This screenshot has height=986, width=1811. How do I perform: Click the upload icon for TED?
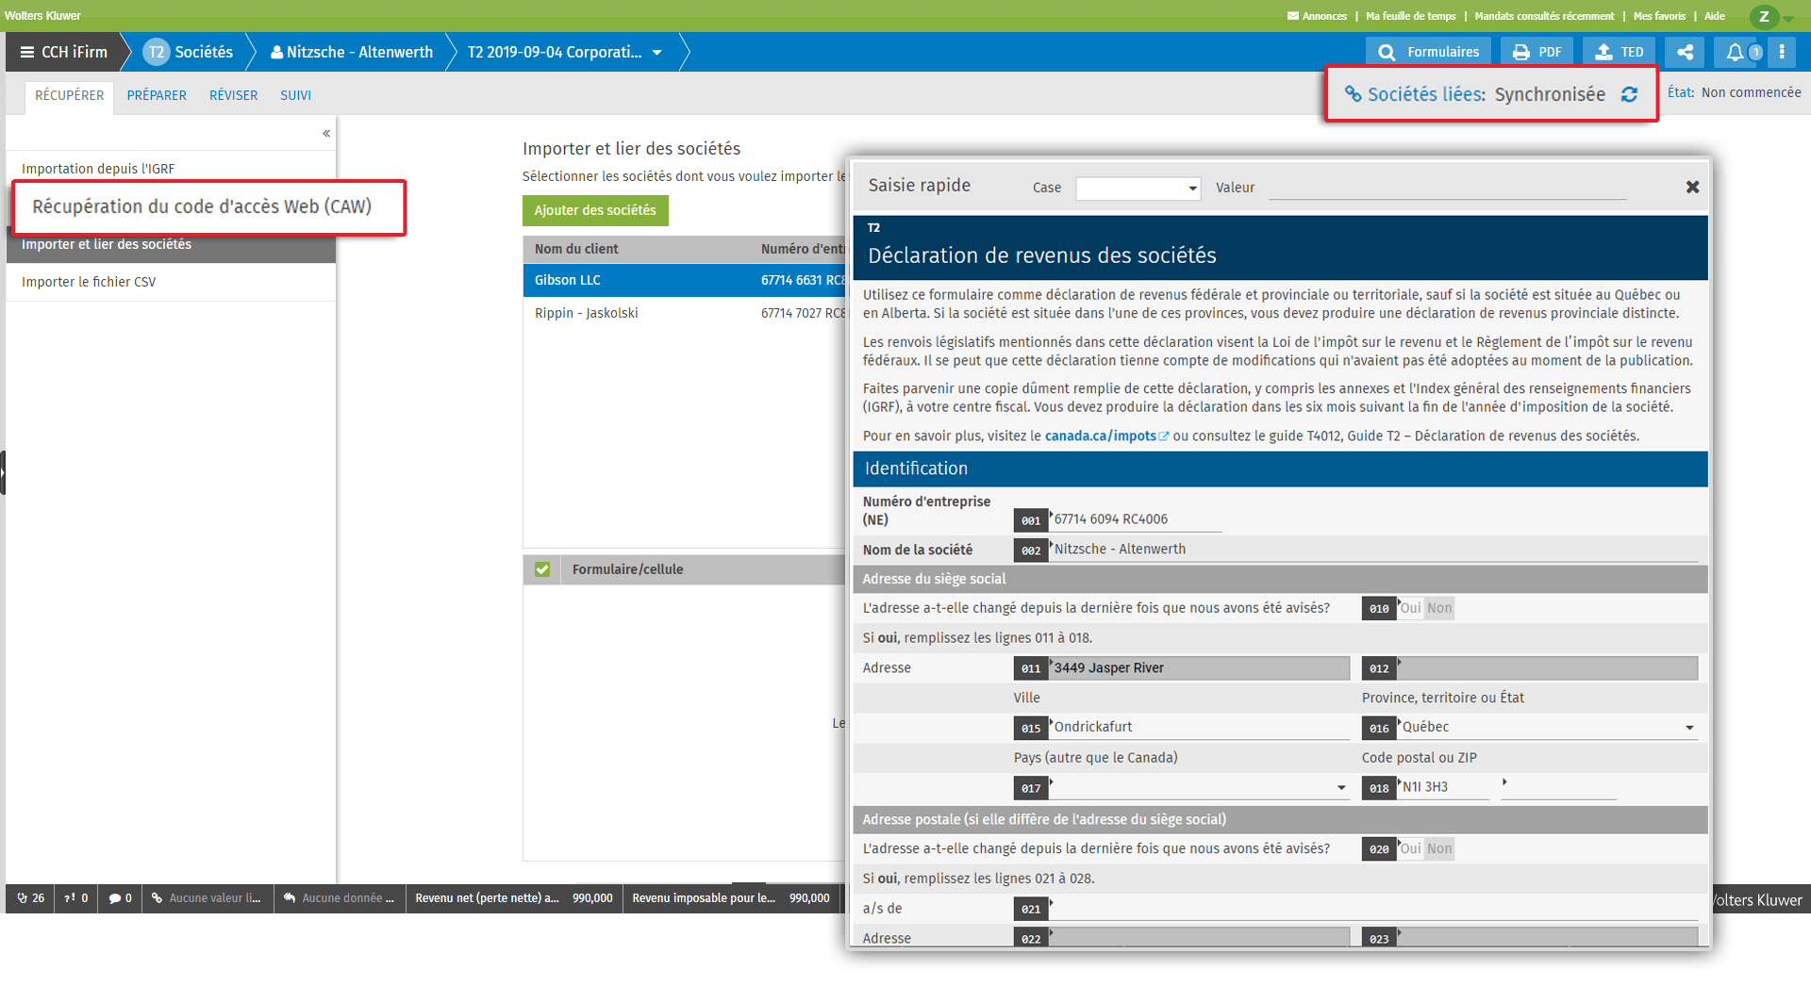[x=1603, y=53]
